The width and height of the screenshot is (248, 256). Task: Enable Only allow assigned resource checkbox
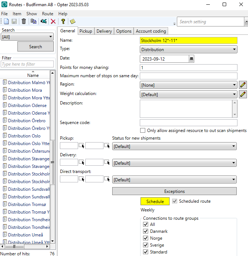(143, 131)
